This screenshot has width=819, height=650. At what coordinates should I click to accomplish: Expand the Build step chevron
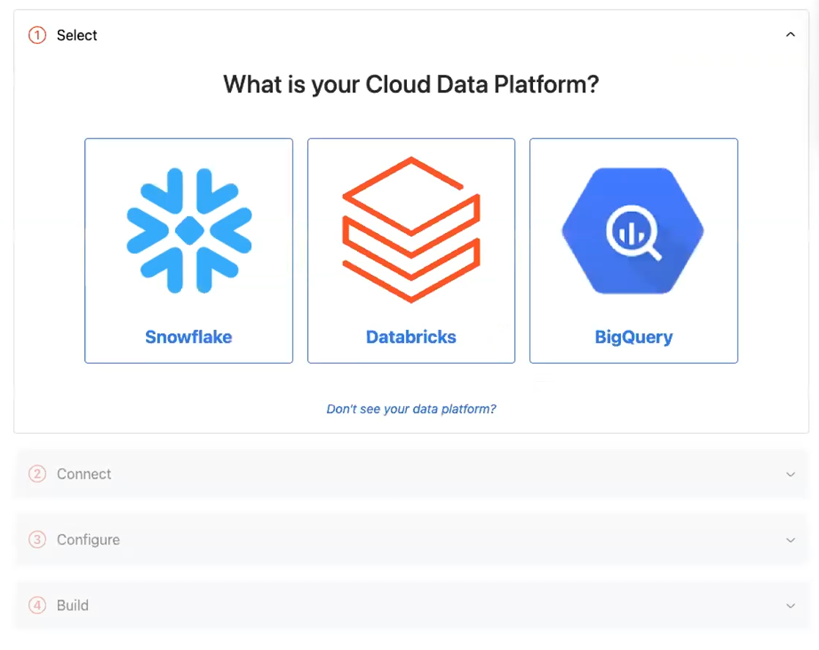(790, 605)
